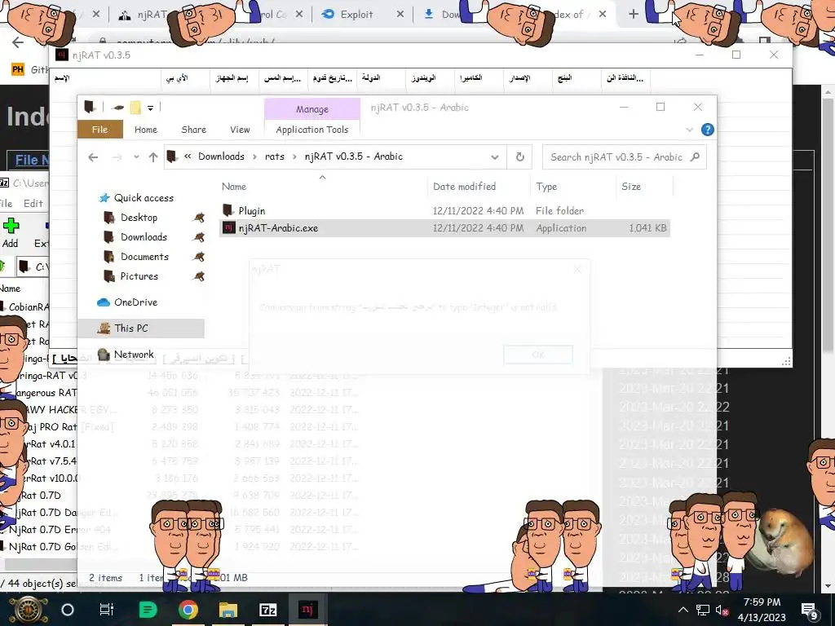Refresh the njRAT v0.3.5 - Arabic folder

coord(519,157)
